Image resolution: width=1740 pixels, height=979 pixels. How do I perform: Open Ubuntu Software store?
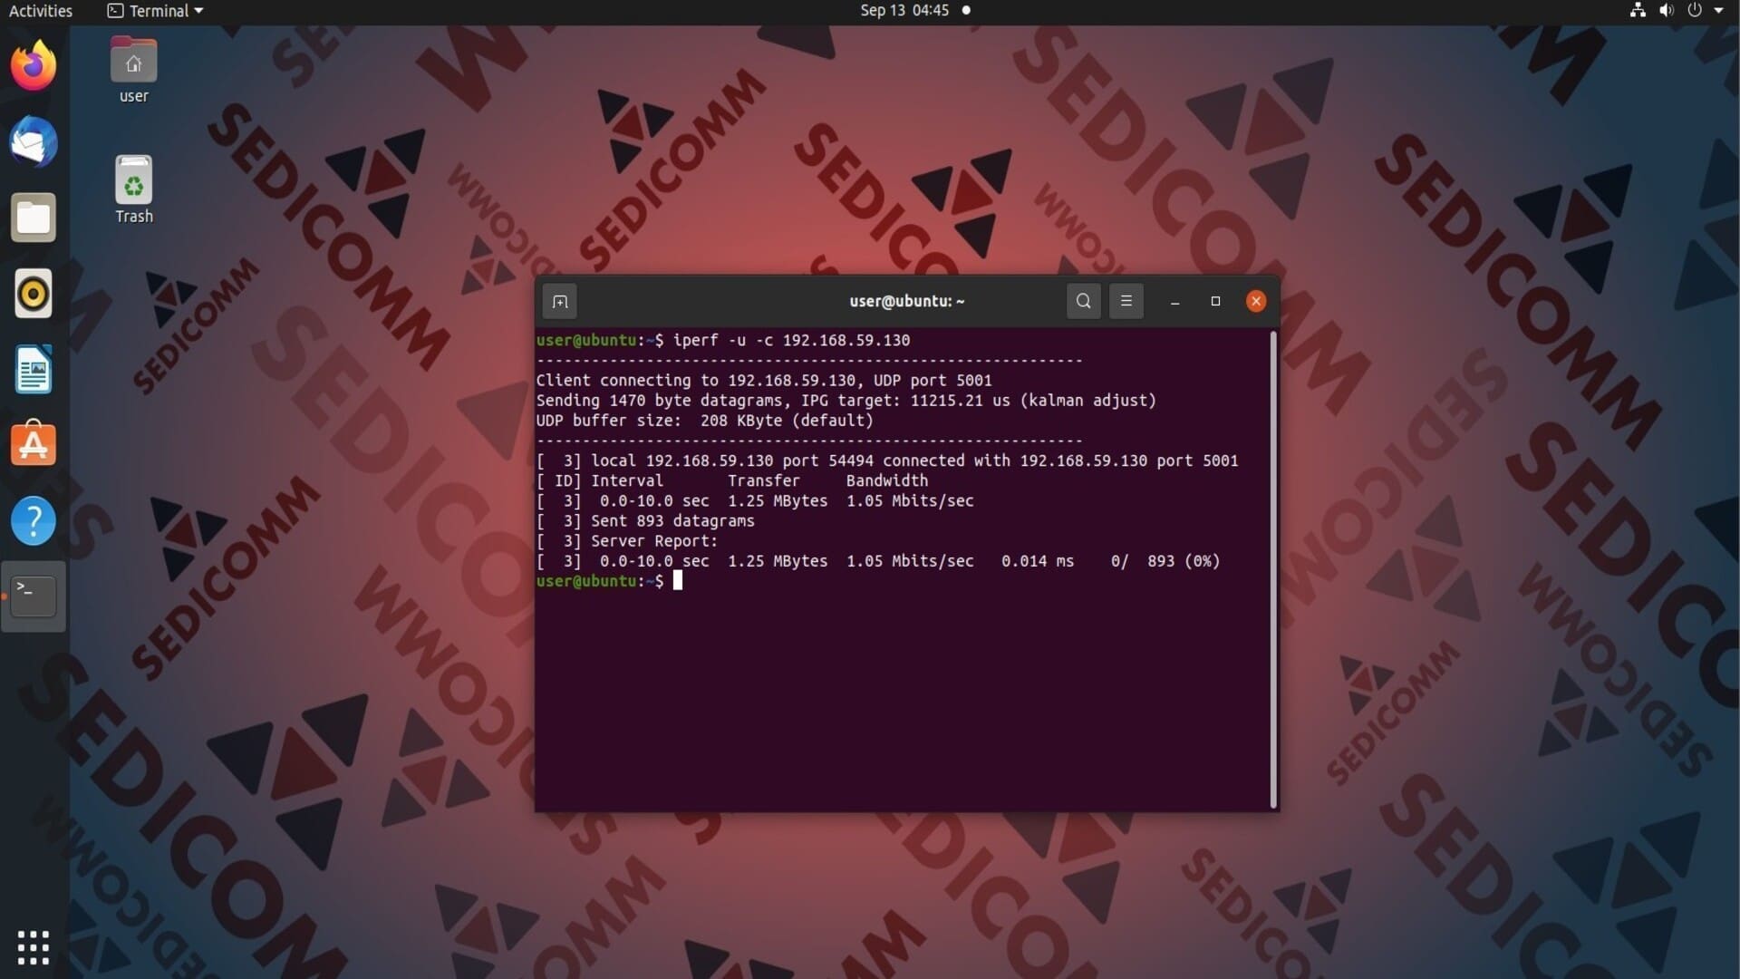(x=34, y=445)
